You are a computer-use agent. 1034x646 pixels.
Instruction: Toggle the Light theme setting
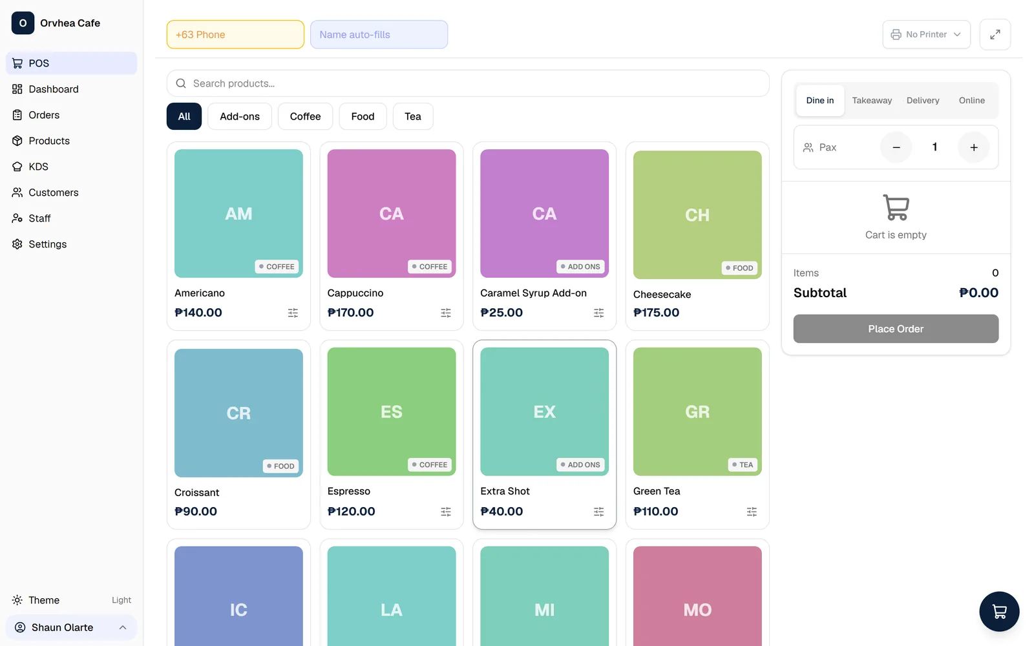71,600
